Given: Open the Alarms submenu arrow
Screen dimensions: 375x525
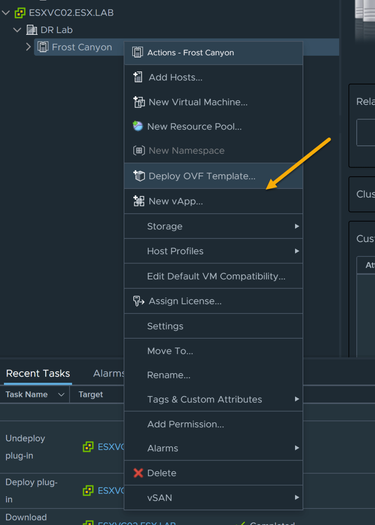Looking at the screenshot, I should point(297,448).
